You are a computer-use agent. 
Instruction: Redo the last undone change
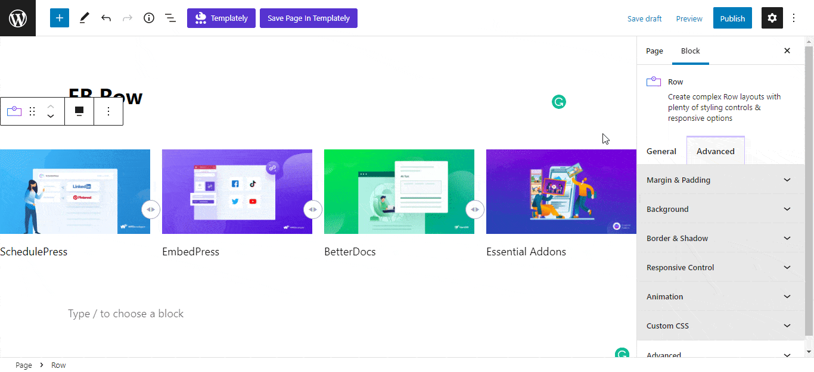pos(128,18)
